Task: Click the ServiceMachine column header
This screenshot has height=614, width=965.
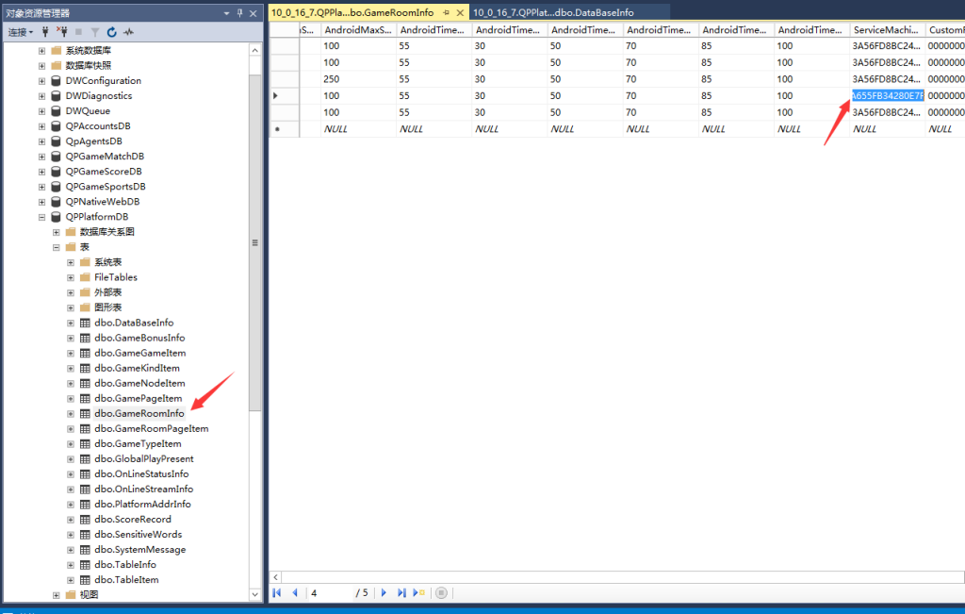Action: click(x=887, y=30)
